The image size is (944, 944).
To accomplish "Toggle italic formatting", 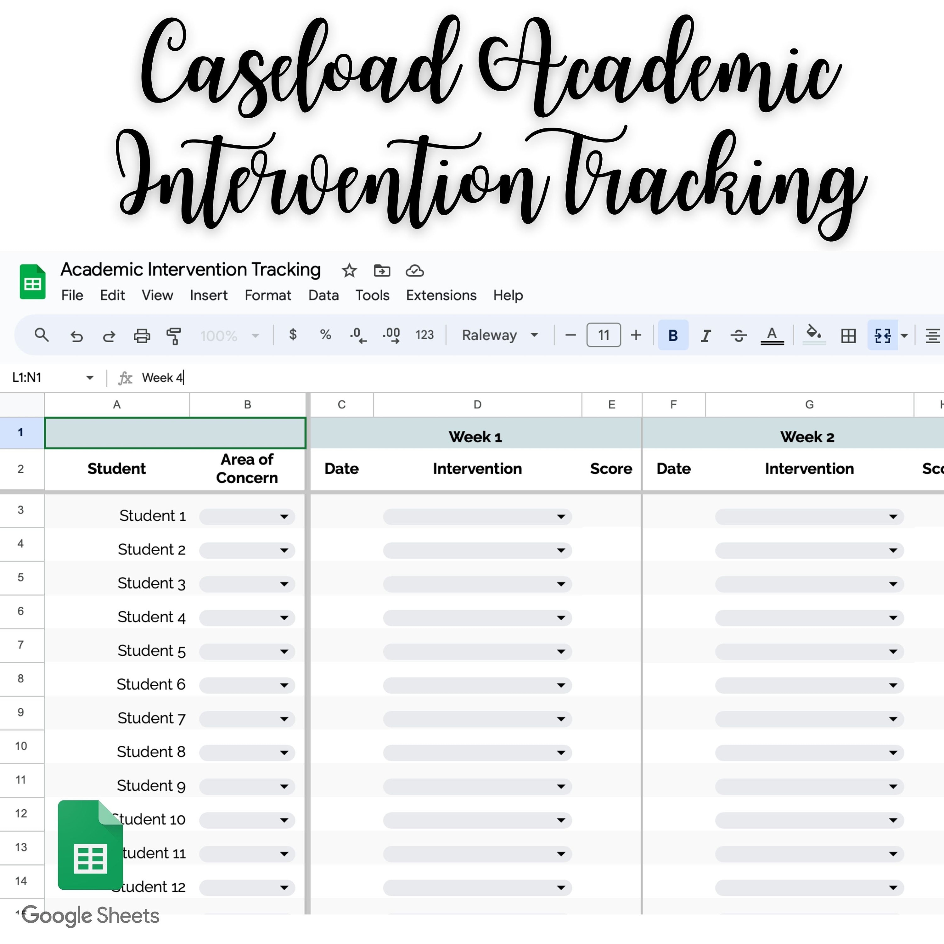I will point(705,335).
